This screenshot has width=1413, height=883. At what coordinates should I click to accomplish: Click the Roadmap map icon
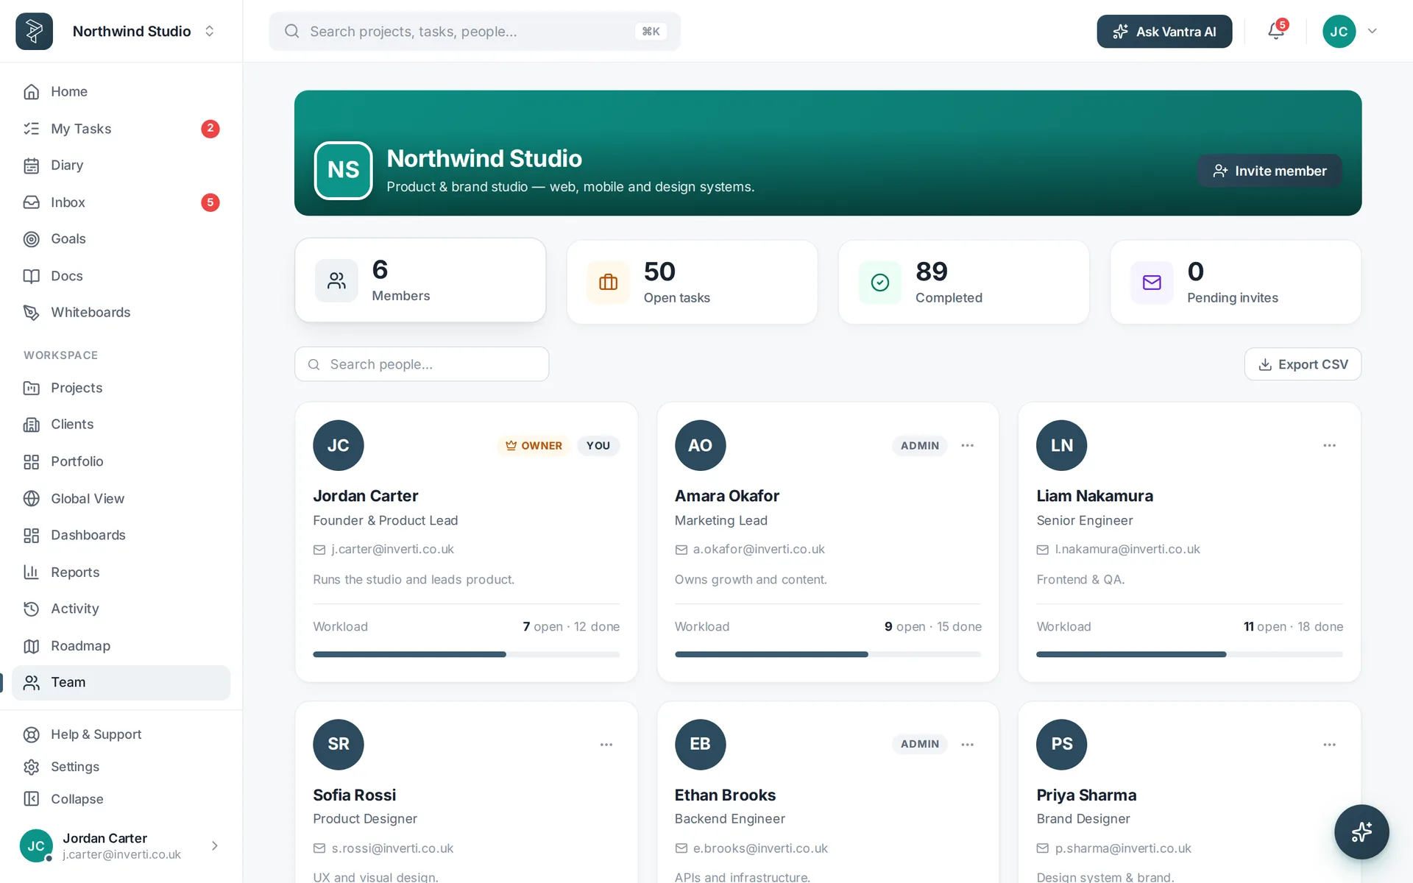coord(31,646)
